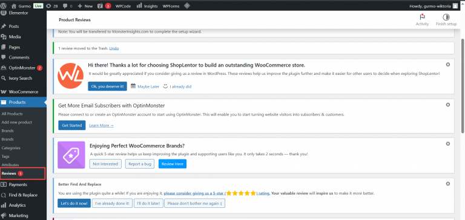Open OptinMonster Learn More link
Image resolution: width=465 pixels, height=220 pixels.
point(102,126)
